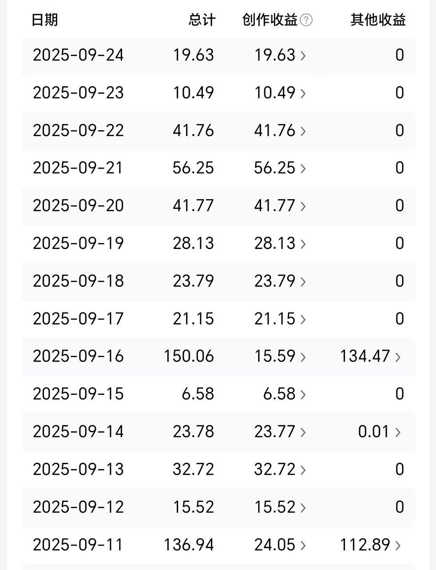Expand 创作收益 details for 2025-09-24

pos(303,56)
